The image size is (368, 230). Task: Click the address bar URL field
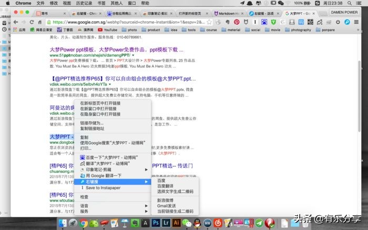[129, 22]
